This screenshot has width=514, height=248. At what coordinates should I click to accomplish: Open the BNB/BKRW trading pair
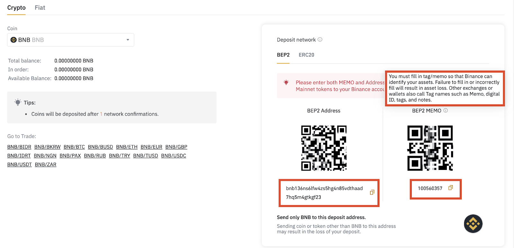(48, 147)
